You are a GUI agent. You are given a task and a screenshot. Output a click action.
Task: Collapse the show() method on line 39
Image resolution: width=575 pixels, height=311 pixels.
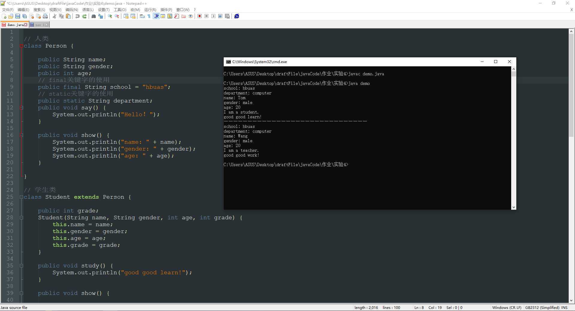pos(21,293)
